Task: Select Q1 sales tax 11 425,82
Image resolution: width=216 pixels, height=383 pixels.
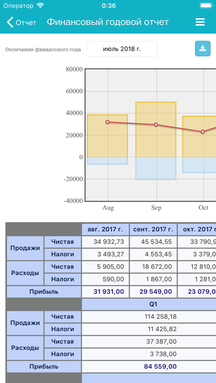Action: click(x=149, y=329)
